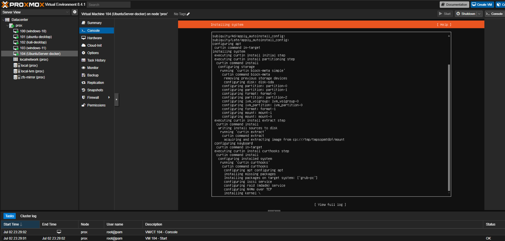Screen dimensions: 505x241
Task: Click the Summary book icon
Action: (x=84, y=23)
